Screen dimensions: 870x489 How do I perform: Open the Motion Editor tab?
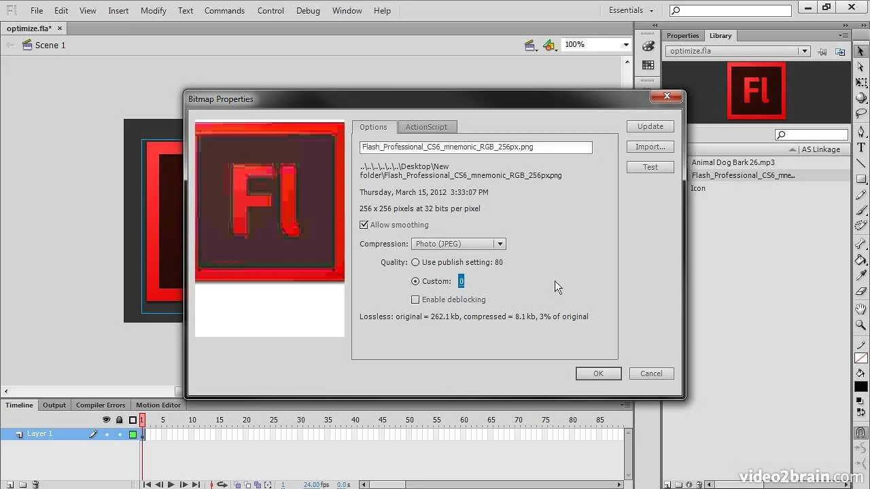[158, 405]
